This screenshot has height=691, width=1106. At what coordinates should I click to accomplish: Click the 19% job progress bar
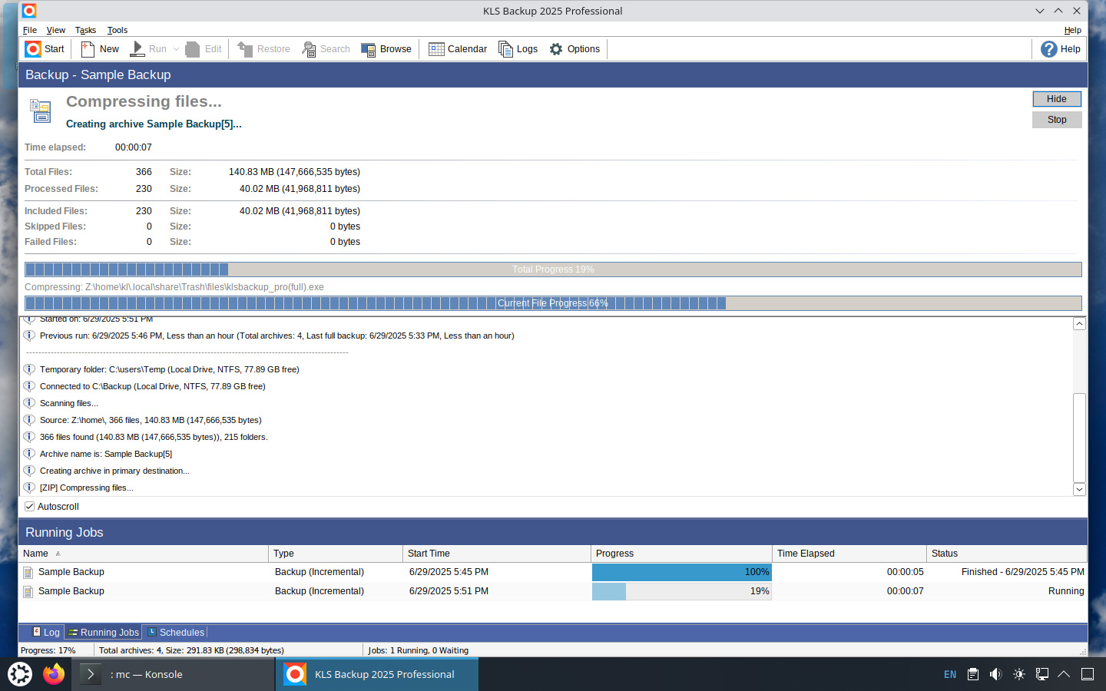(681, 591)
